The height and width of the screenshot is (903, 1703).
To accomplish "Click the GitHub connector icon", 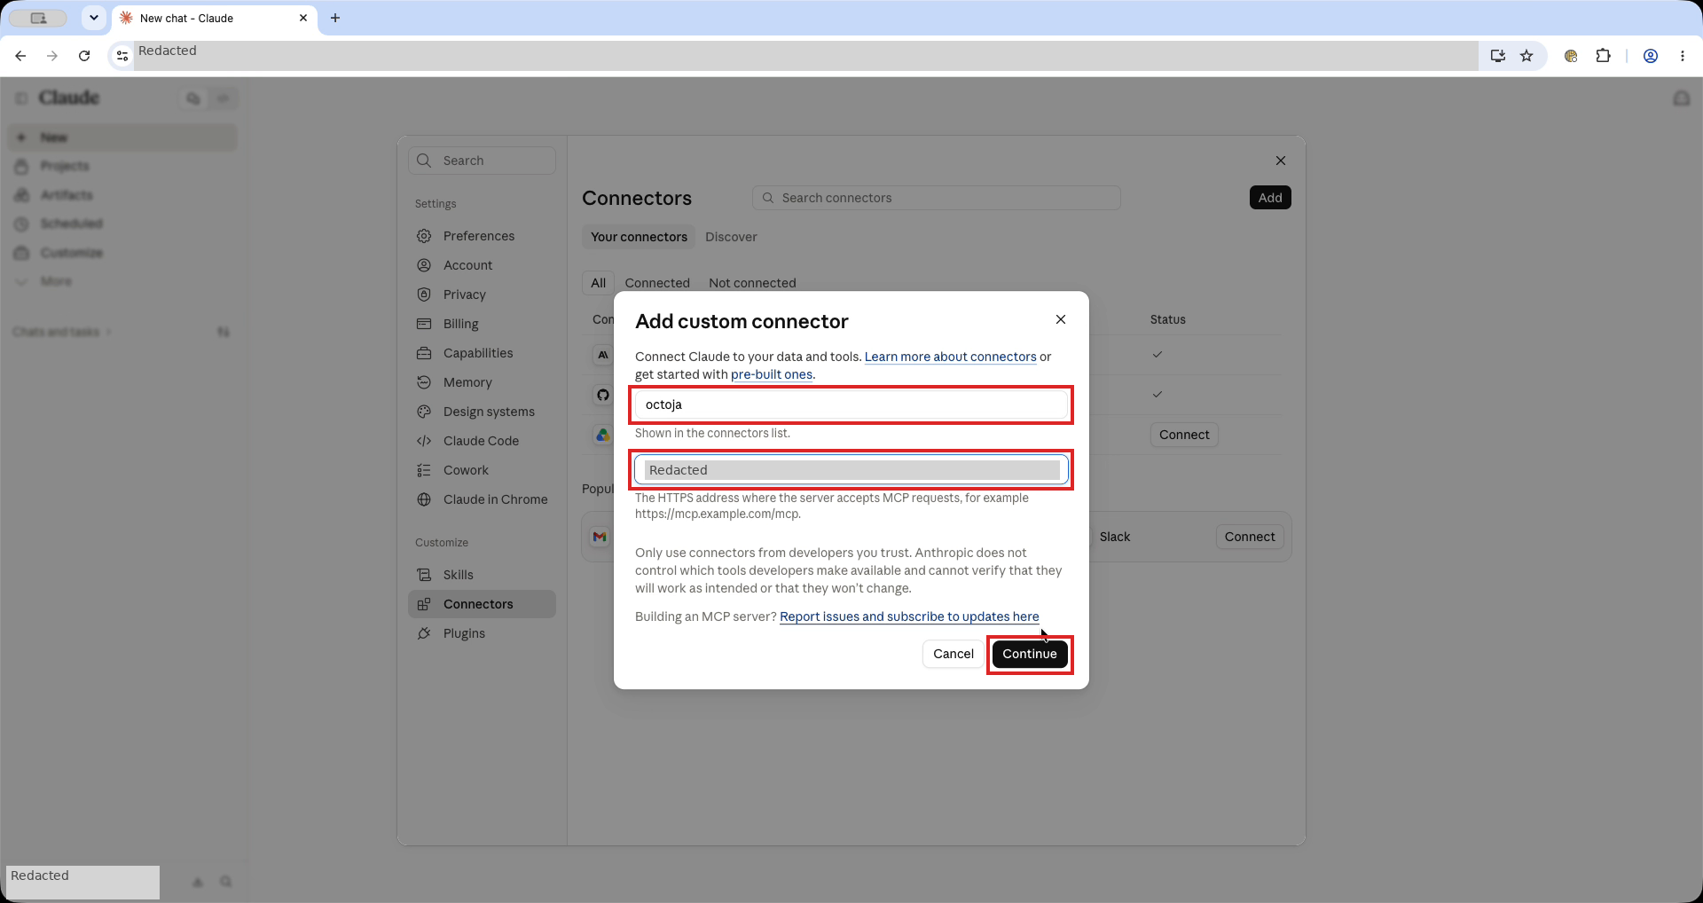I will pyautogui.click(x=603, y=395).
